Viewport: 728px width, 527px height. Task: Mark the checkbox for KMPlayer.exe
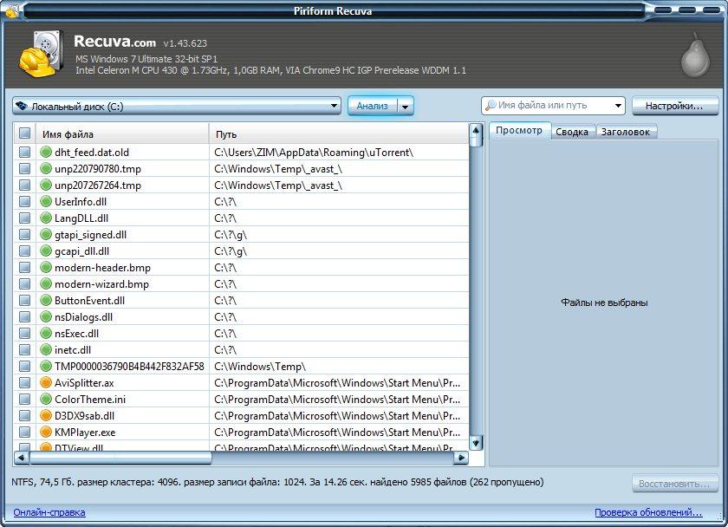(x=24, y=433)
